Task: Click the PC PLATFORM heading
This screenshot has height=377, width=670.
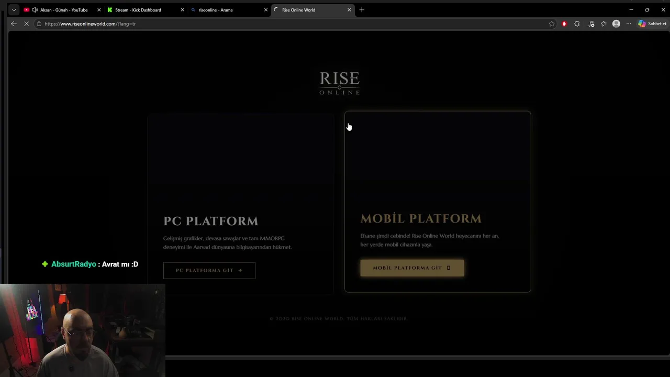Action: (x=210, y=221)
